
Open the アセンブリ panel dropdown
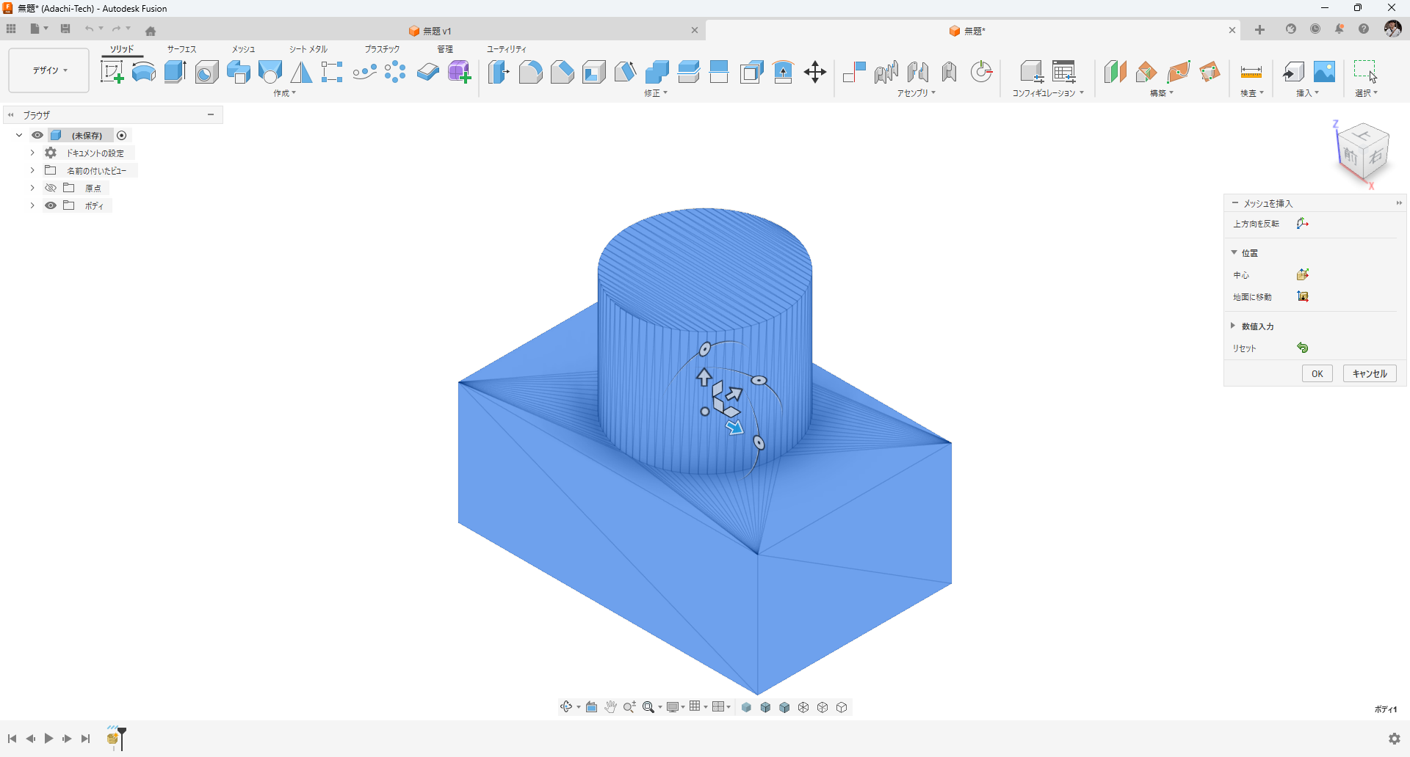point(916,93)
